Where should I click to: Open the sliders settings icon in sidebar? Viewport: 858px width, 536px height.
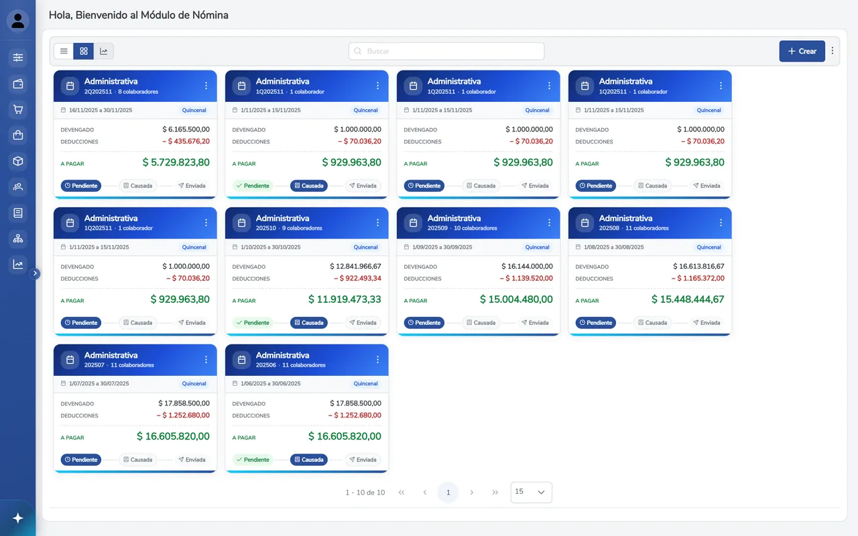click(x=18, y=58)
